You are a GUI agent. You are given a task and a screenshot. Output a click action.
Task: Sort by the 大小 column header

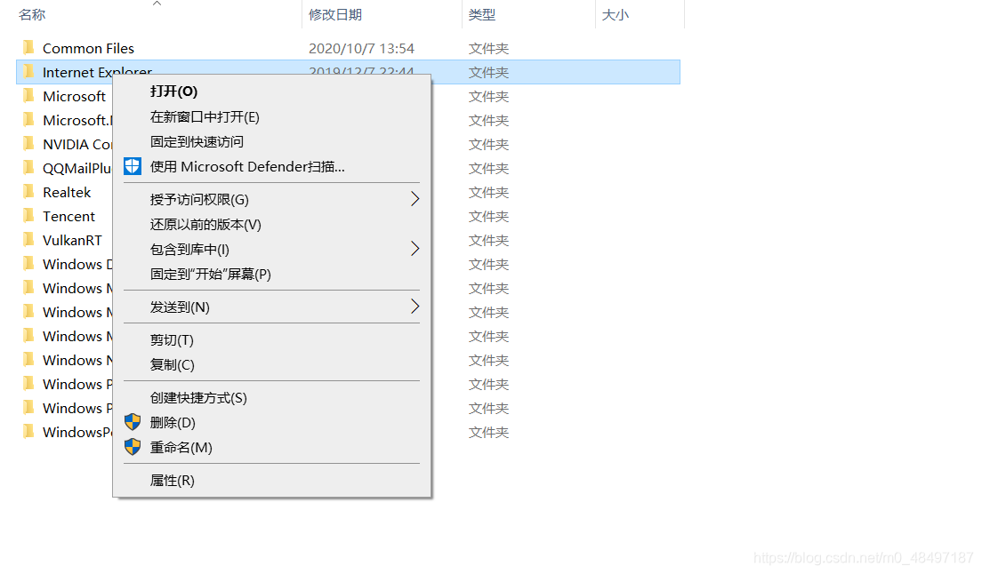[x=615, y=14]
